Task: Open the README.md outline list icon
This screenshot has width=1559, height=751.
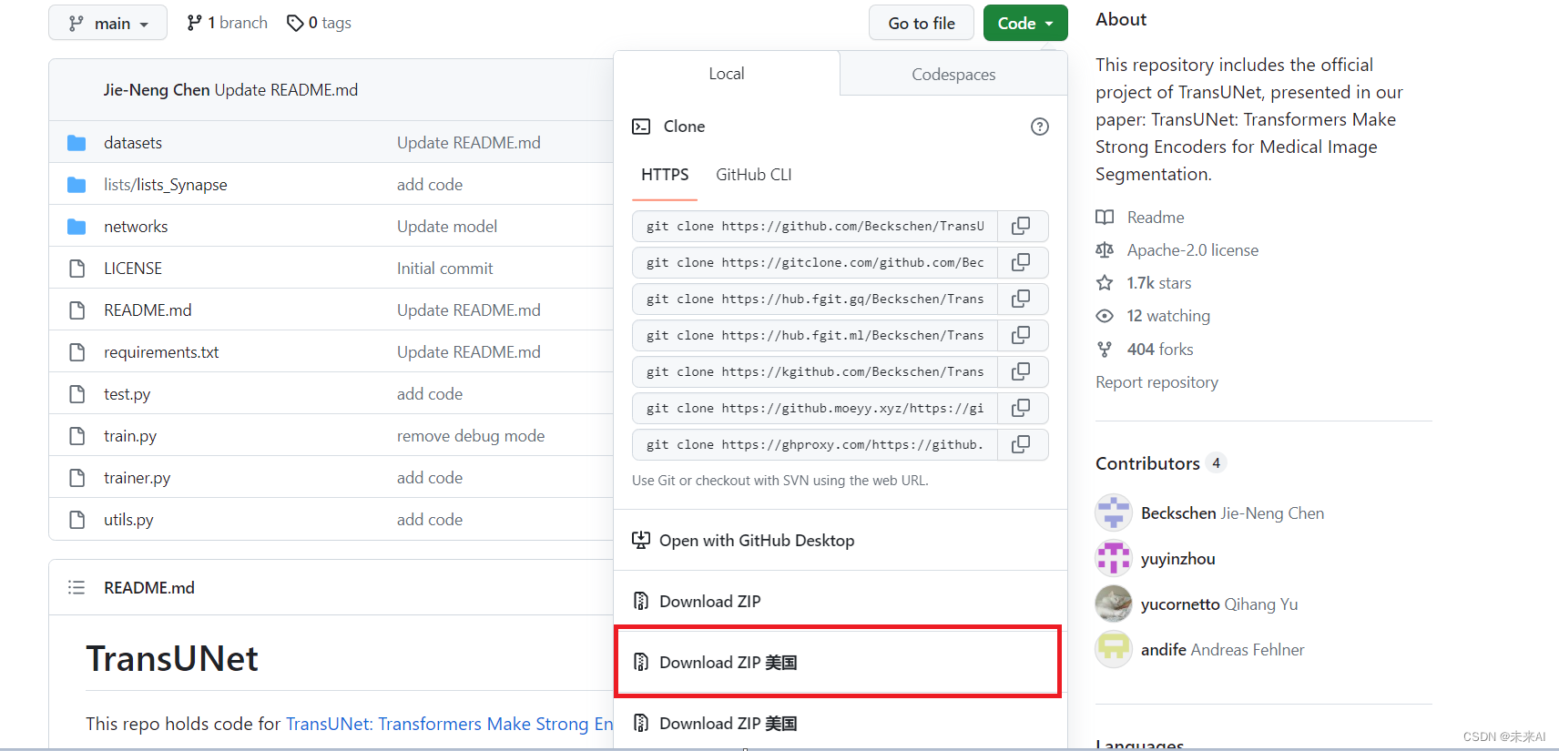Action: 76,588
